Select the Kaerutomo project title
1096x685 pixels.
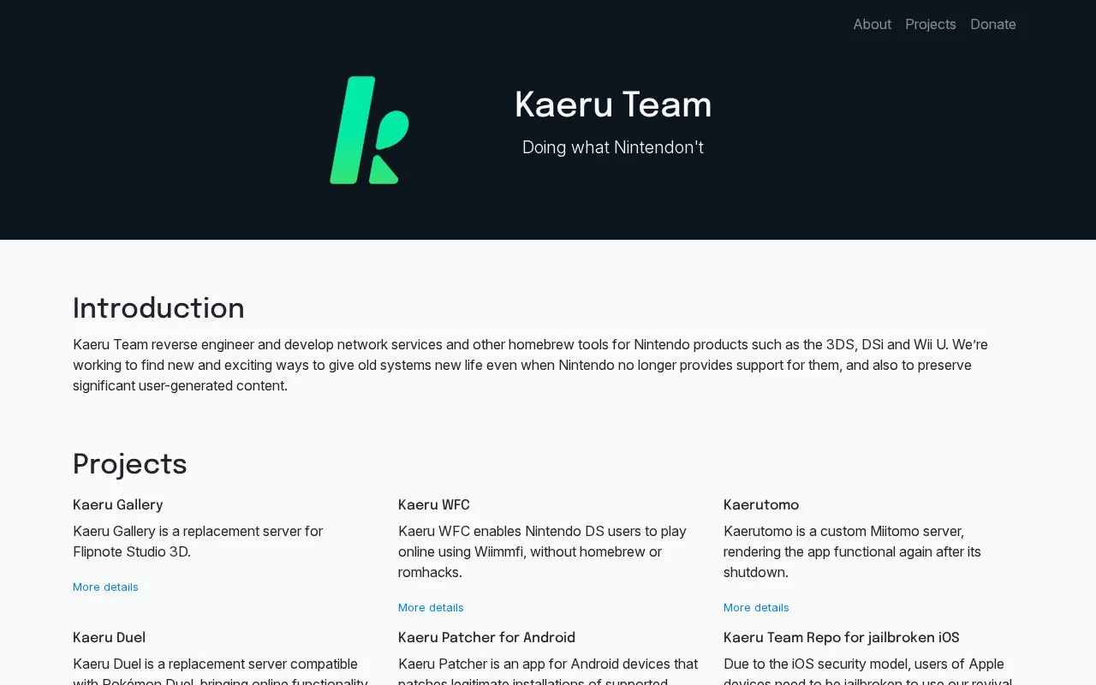tap(761, 504)
